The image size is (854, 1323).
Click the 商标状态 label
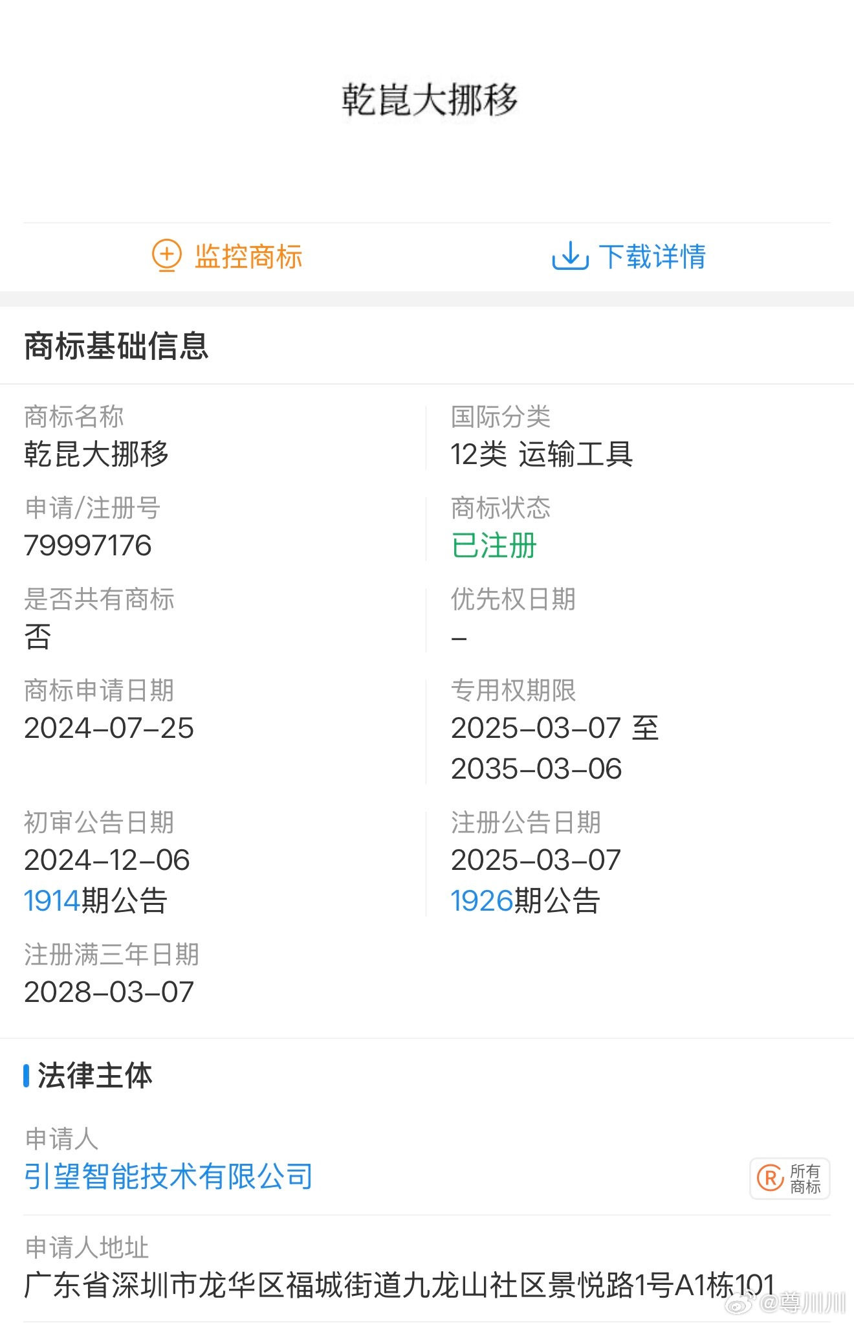pyautogui.click(x=501, y=508)
